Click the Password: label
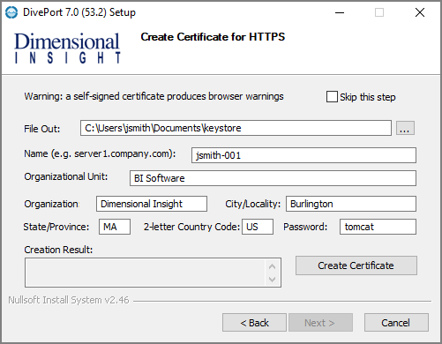The width and height of the screenshot is (442, 344). [x=305, y=227]
